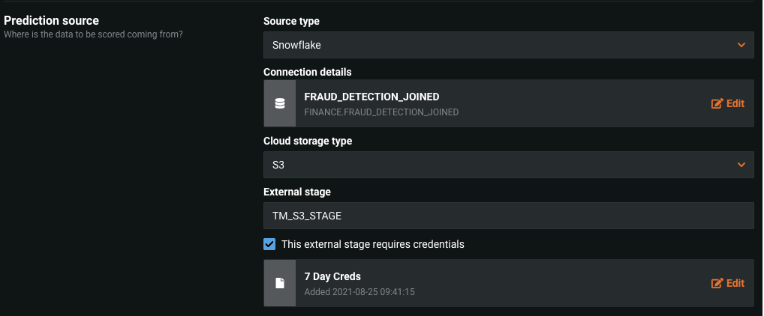764x316 pixels.
Task: Uncheck the external stage requires credentials checkbox
Action: [x=269, y=244]
